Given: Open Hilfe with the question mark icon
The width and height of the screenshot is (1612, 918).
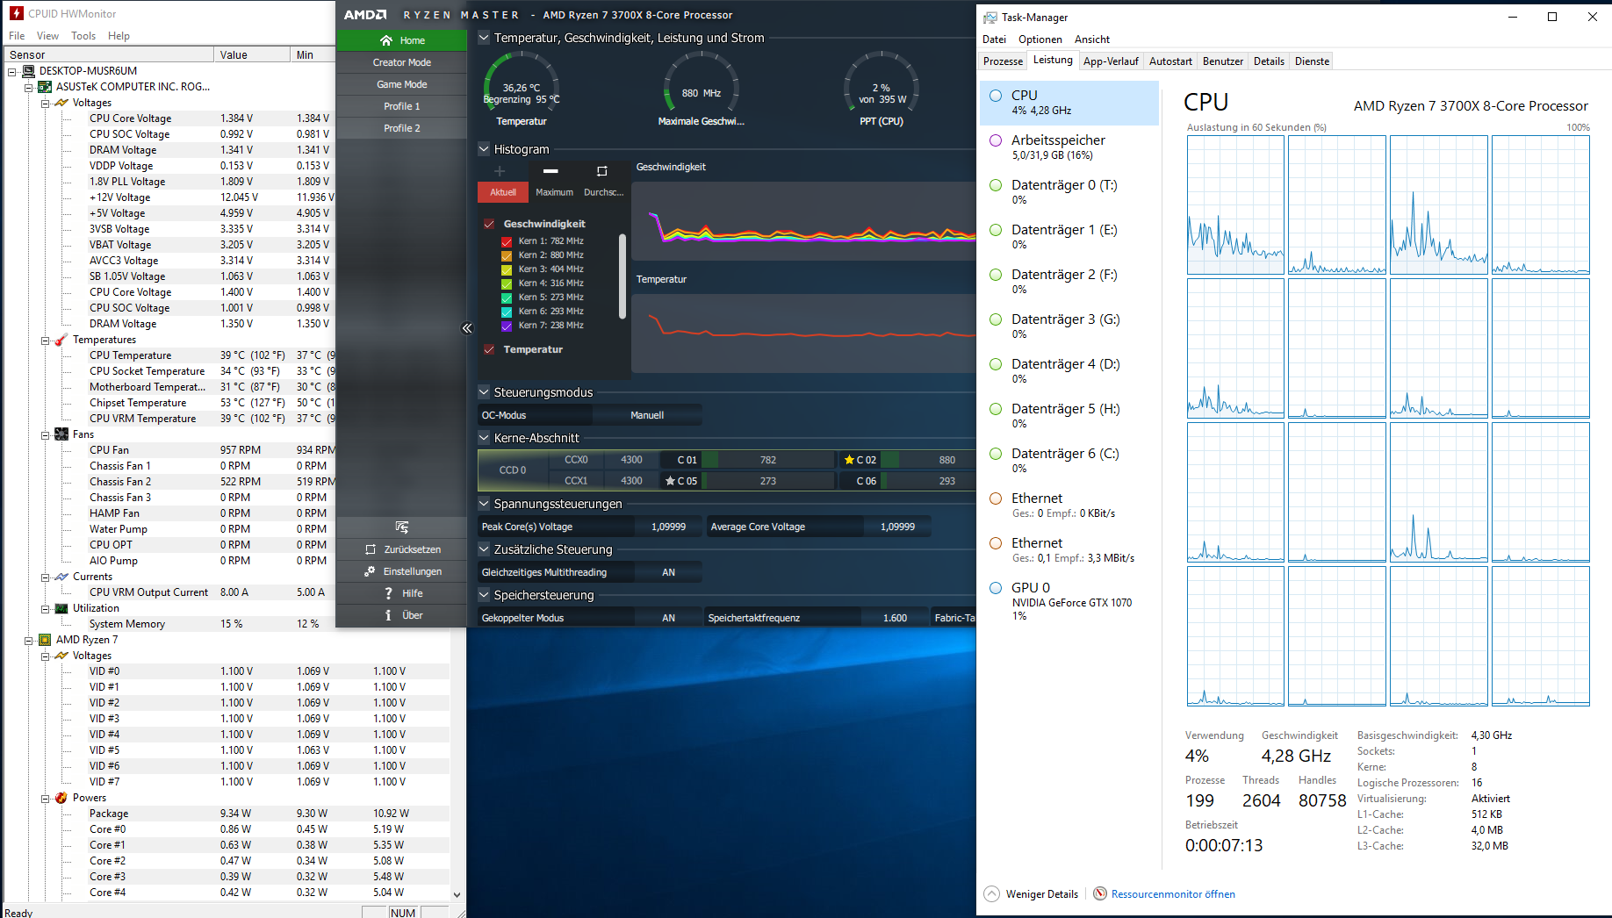Looking at the screenshot, I should click(x=388, y=593).
